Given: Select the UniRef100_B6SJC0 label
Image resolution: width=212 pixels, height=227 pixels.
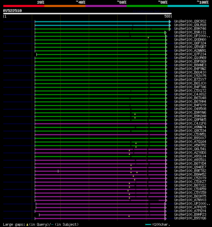Looking at the screenshot, I should pyautogui.click(x=190, y=83).
